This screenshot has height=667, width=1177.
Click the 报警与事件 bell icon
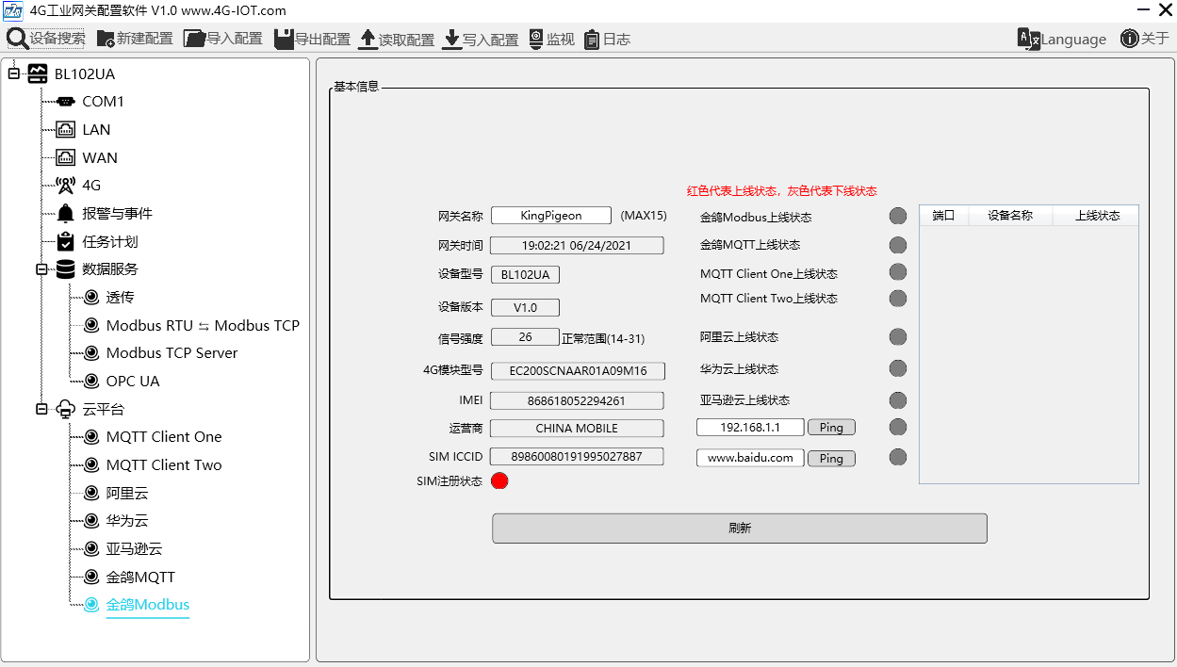click(65, 213)
